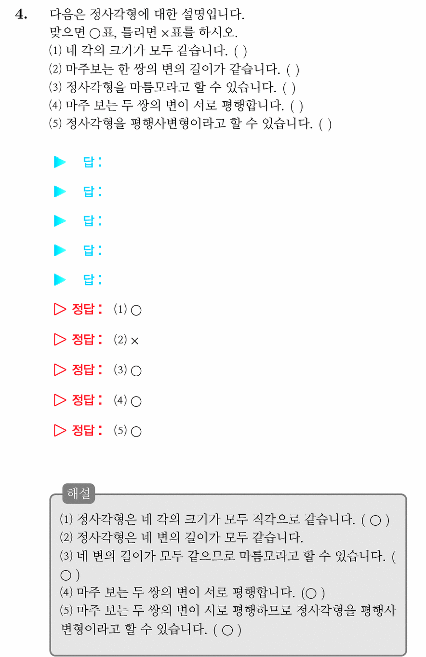Click the 정답 (2) × answer mark

click(x=134, y=341)
